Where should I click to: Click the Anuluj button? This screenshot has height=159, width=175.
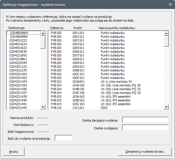tap(14, 152)
